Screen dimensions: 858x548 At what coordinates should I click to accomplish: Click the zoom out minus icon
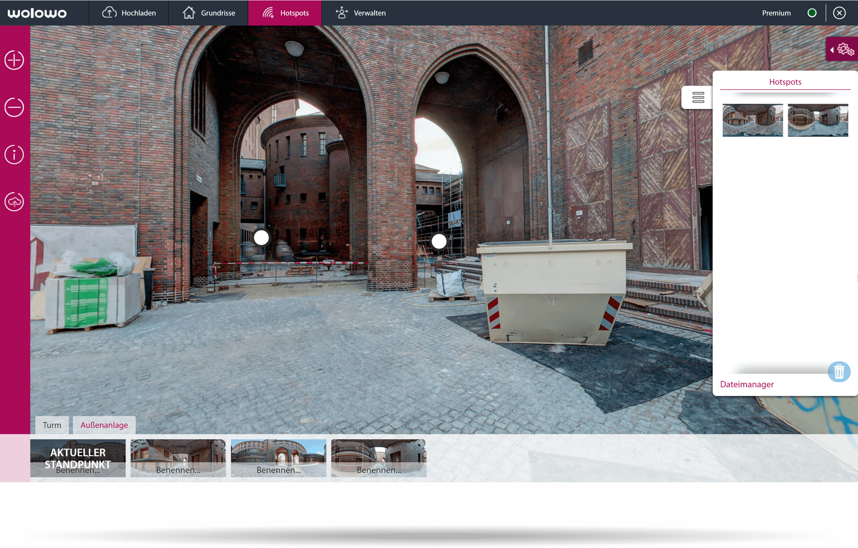[x=14, y=107]
